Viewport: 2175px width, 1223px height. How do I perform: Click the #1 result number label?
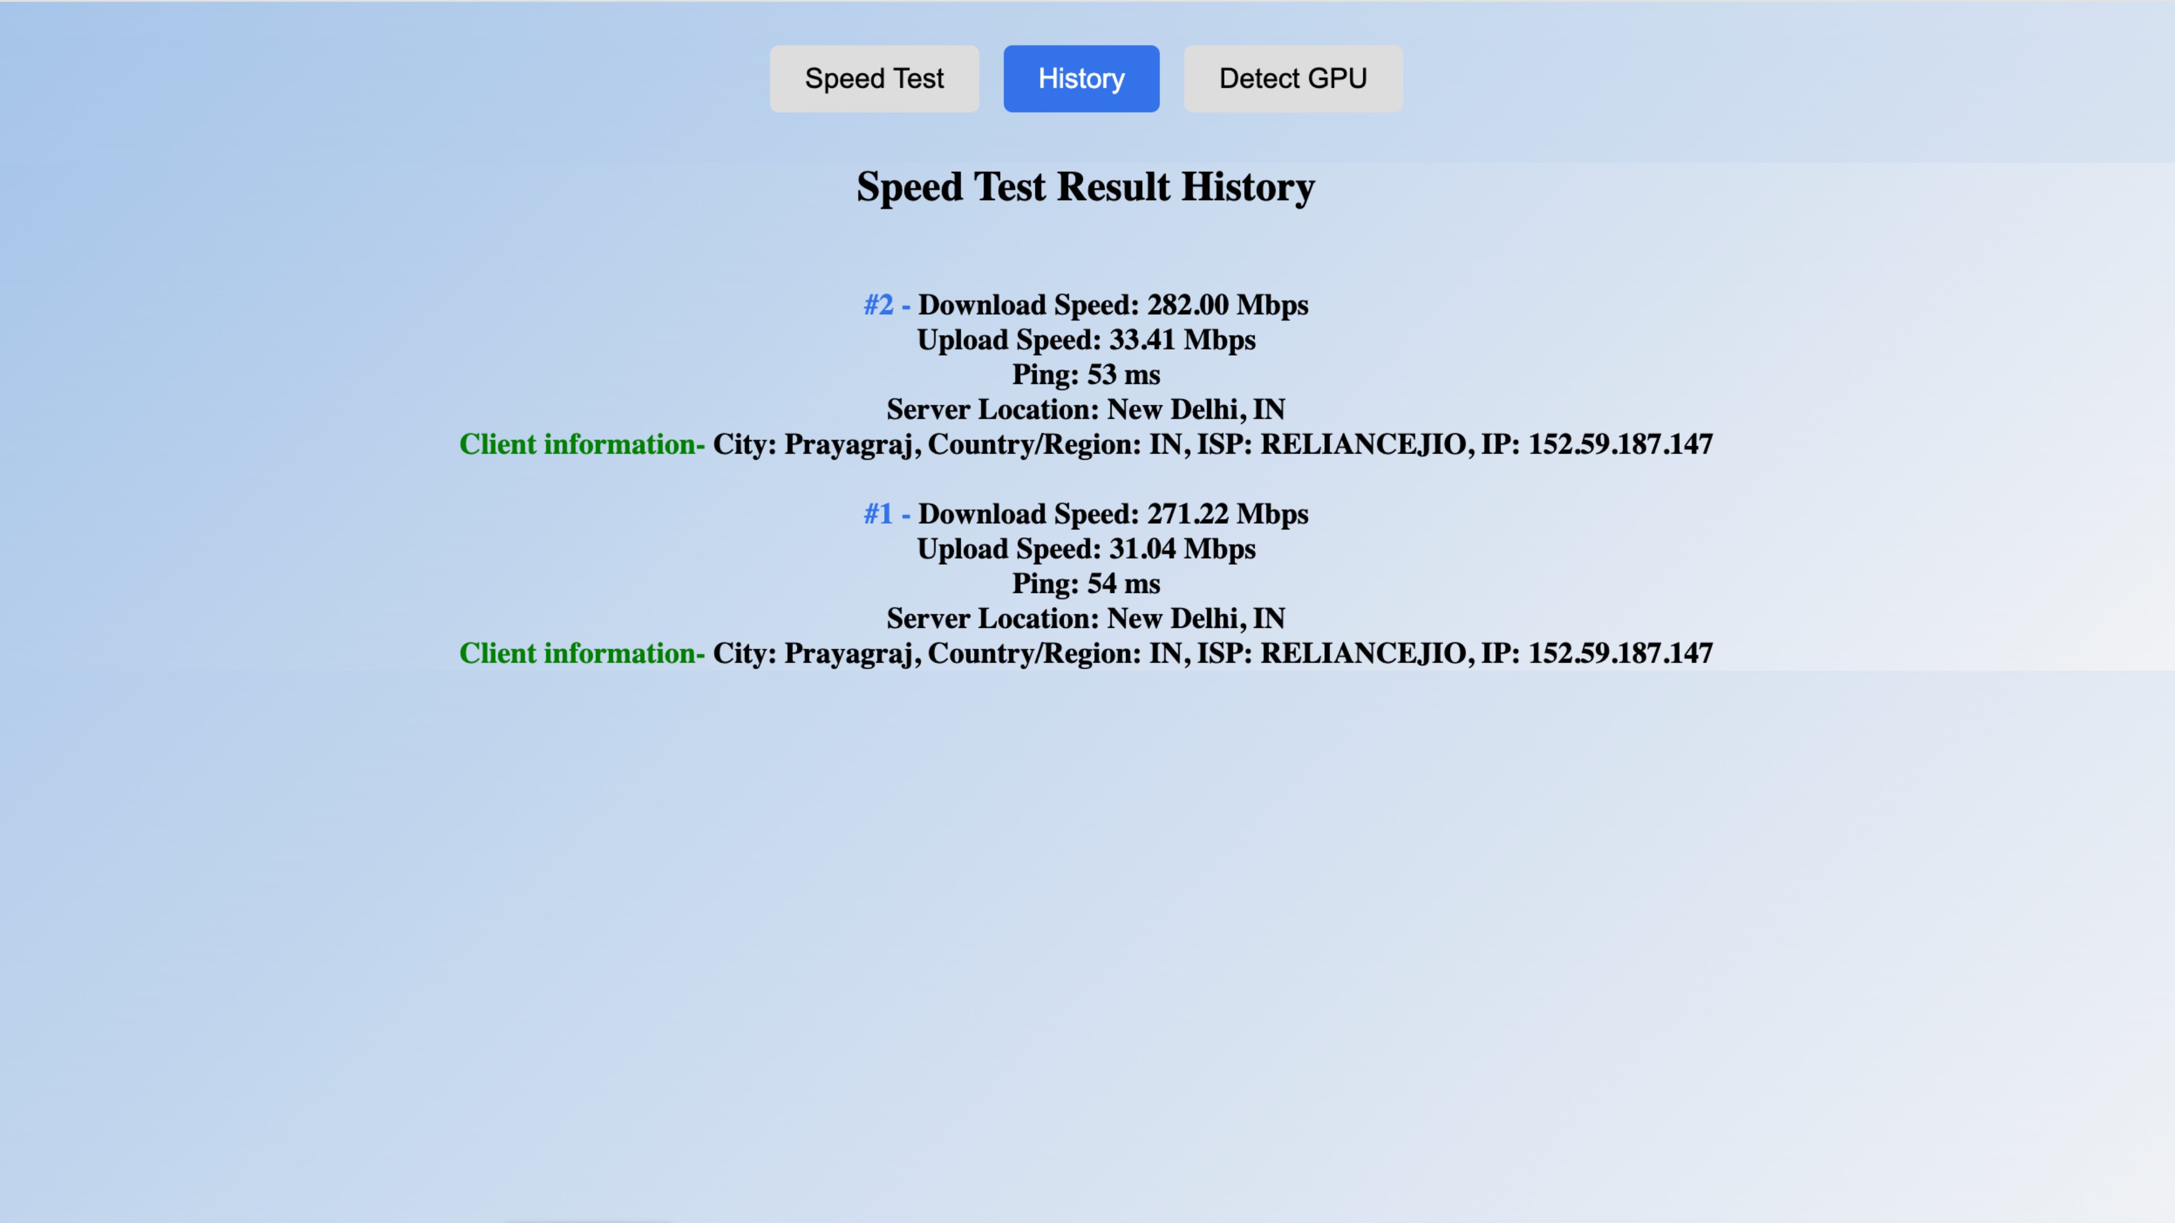pos(878,514)
